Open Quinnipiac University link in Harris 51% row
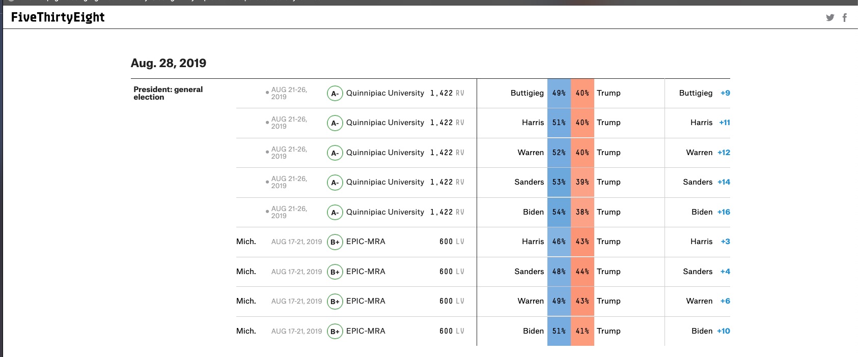This screenshot has width=858, height=357. [x=385, y=123]
